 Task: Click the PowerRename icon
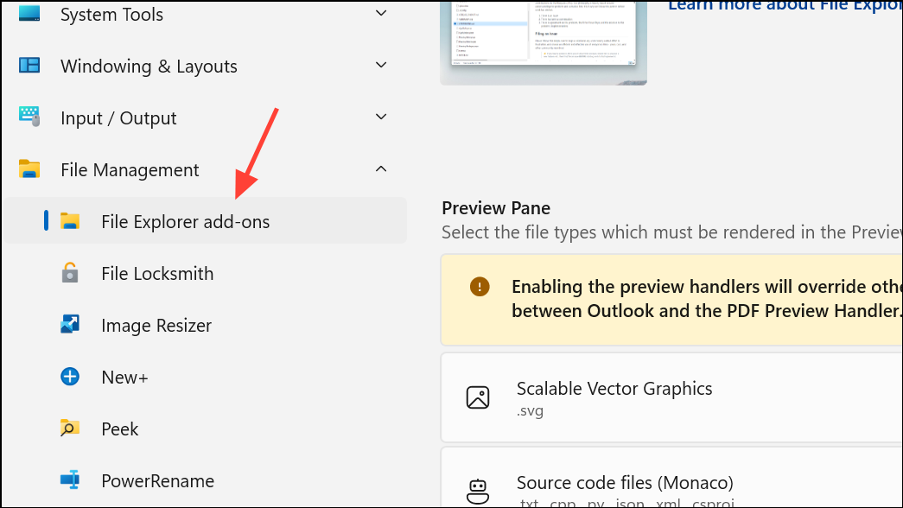point(71,480)
